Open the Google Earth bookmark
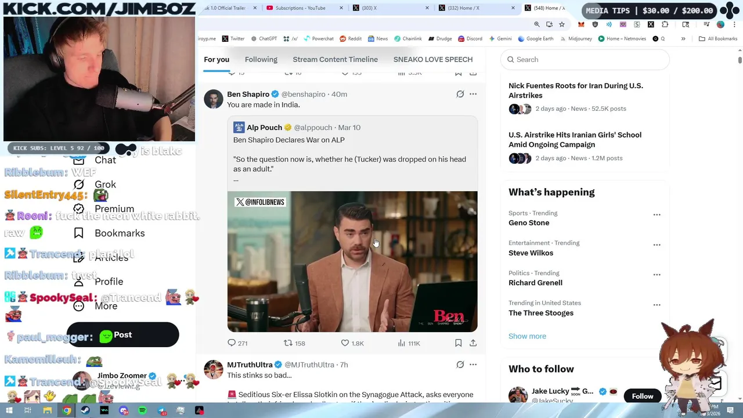The height and width of the screenshot is (418, 743). pyautogui.click(x=535, y=39)
